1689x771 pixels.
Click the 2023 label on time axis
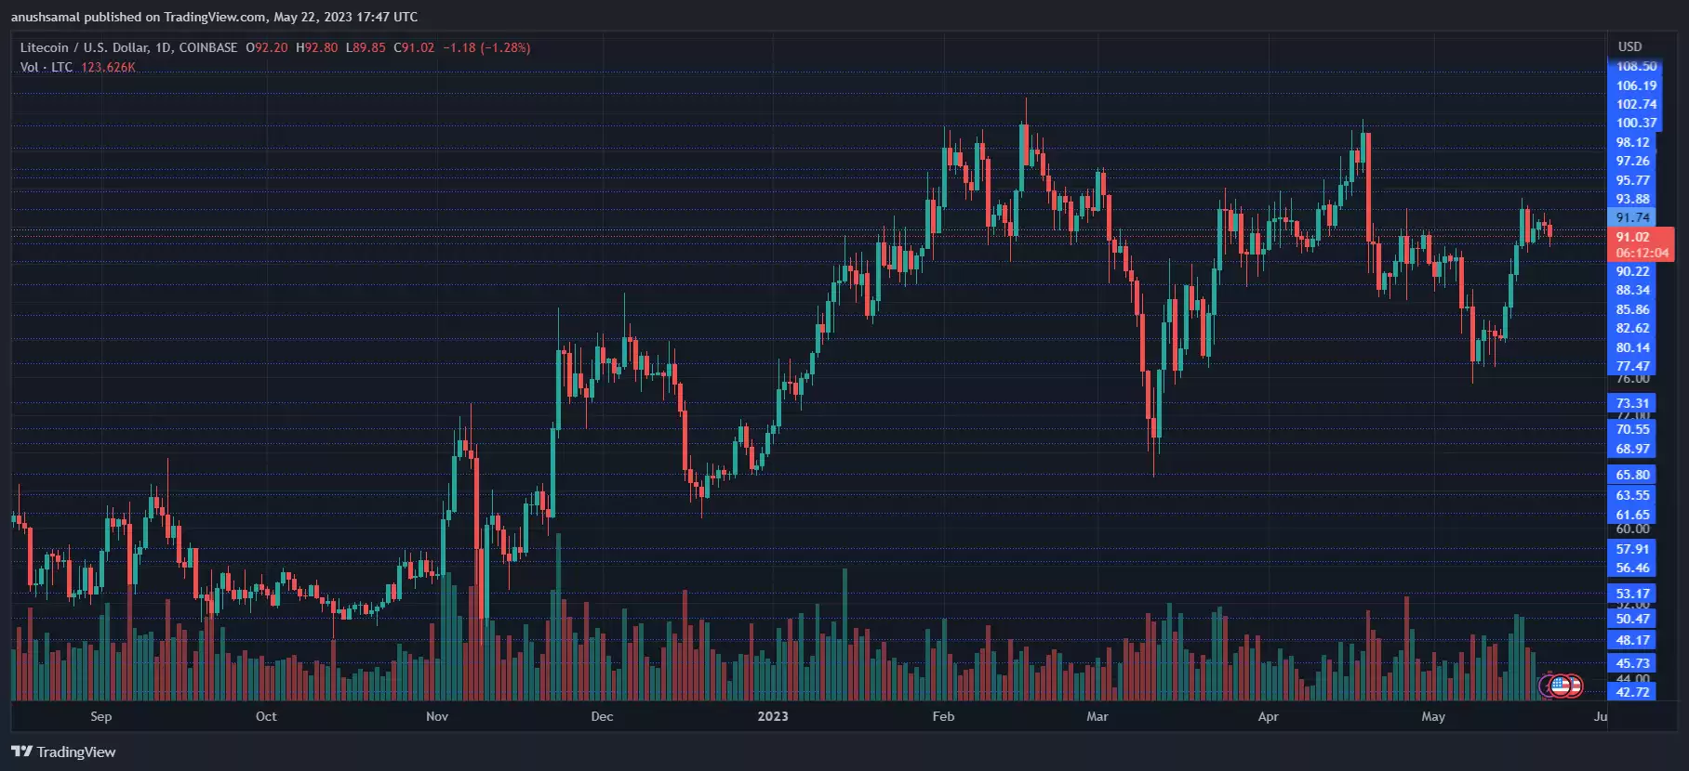(x=772, y=716)
